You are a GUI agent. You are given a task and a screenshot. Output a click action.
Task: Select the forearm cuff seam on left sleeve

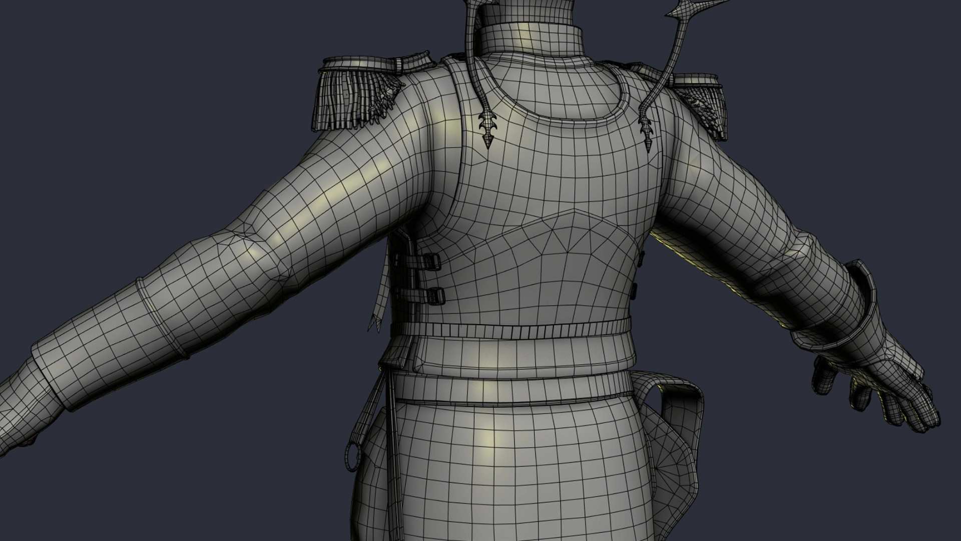(160, 318)
